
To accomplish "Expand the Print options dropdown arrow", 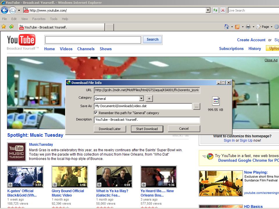I will click(x=253, y=27).
